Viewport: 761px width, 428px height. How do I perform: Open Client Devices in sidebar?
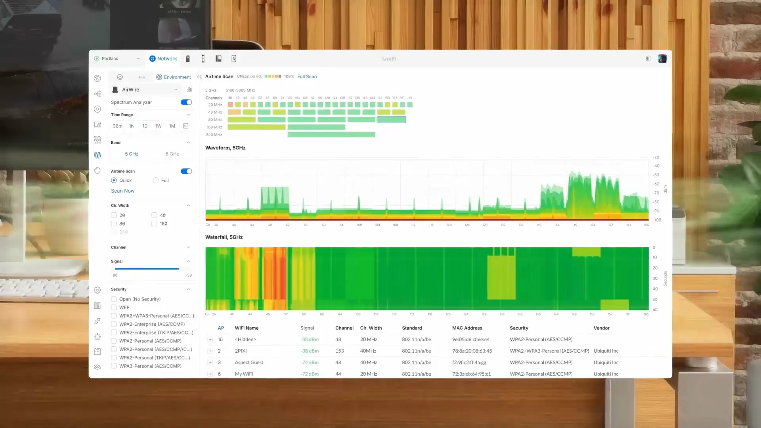[98, 124]
